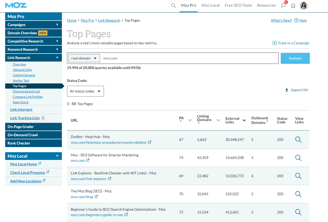Open the root domain scope dropdown
Viewport: 328px width, 222px height.
pyautogui.click(x=84, y=58)
